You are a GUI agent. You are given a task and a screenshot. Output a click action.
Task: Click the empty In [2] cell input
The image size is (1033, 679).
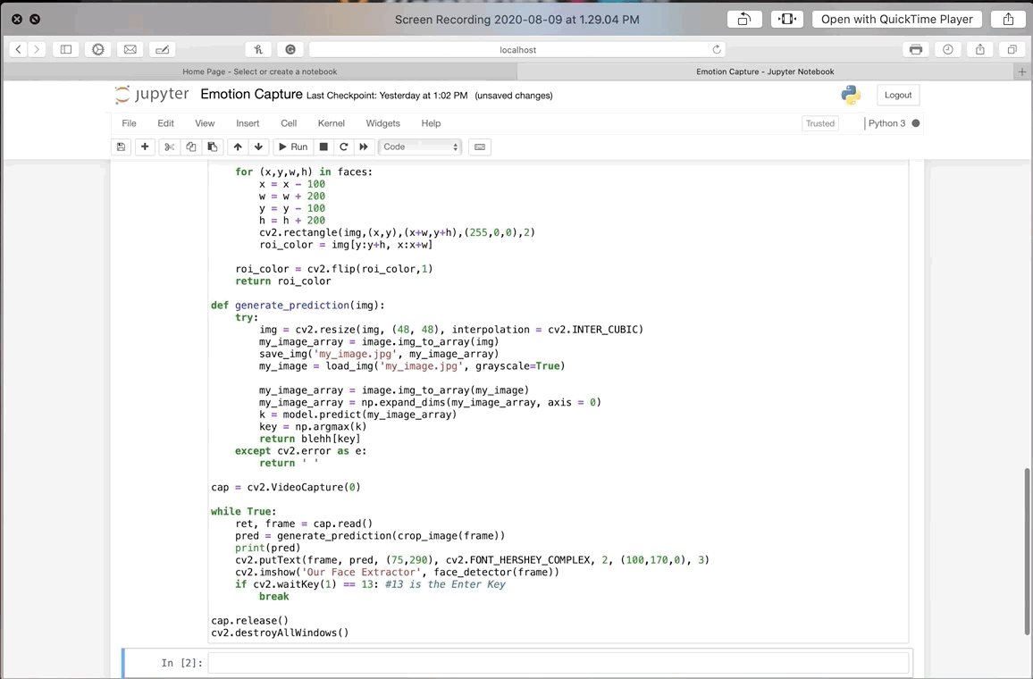click(x=558, y=662)
